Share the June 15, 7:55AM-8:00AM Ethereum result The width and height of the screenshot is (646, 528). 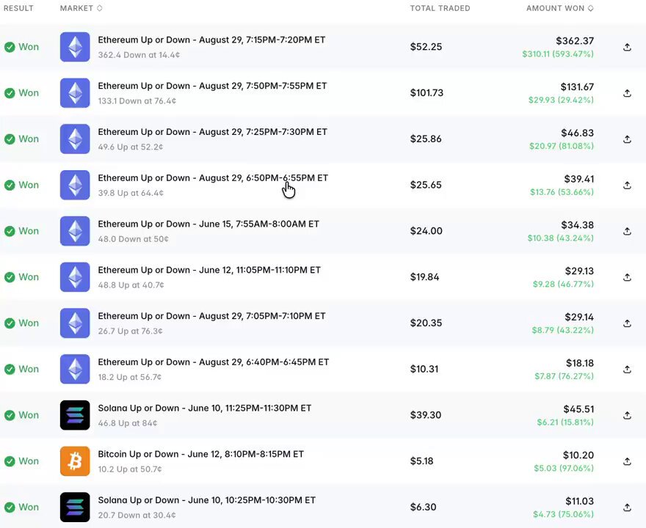(x=627, y=232)
